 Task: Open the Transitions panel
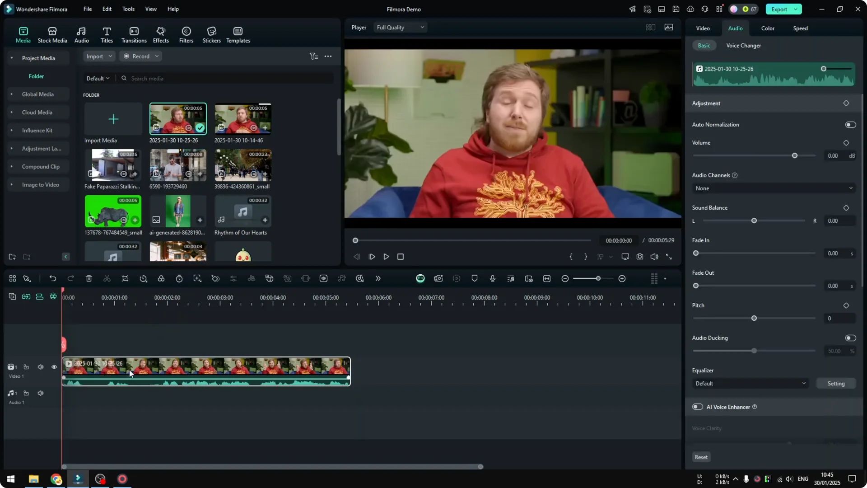[x=134, y=34]
